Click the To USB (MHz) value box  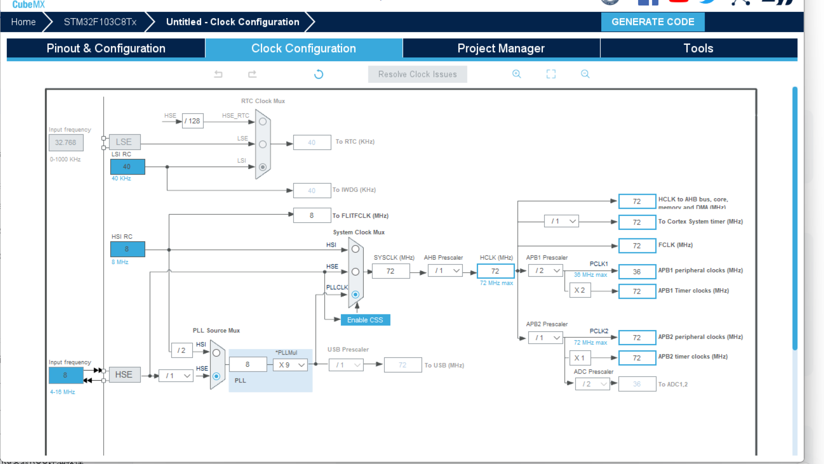[x=403, y=365]
